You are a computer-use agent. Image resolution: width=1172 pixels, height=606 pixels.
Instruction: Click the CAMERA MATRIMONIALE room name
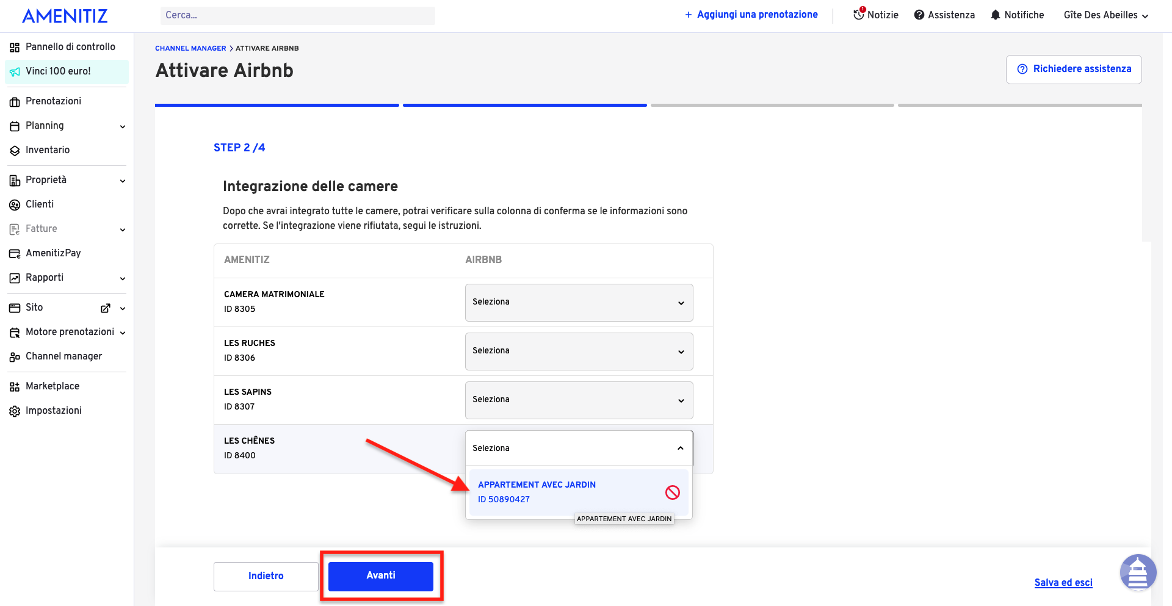pos(274,294)
